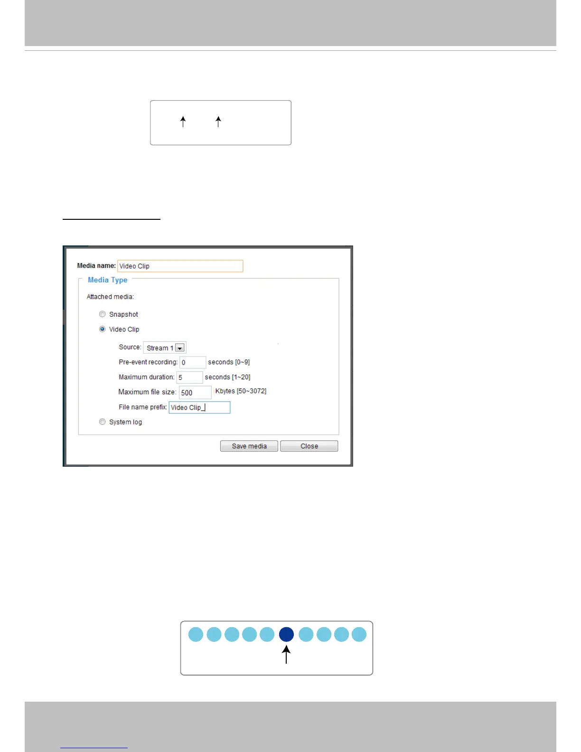Select the System log radio button
The width and height of the screenshot is (581, 752).
[102, 422]
